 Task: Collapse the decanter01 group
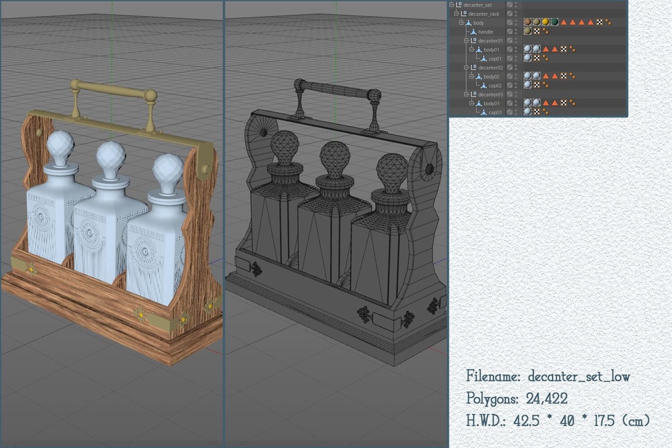coord(466,40)
